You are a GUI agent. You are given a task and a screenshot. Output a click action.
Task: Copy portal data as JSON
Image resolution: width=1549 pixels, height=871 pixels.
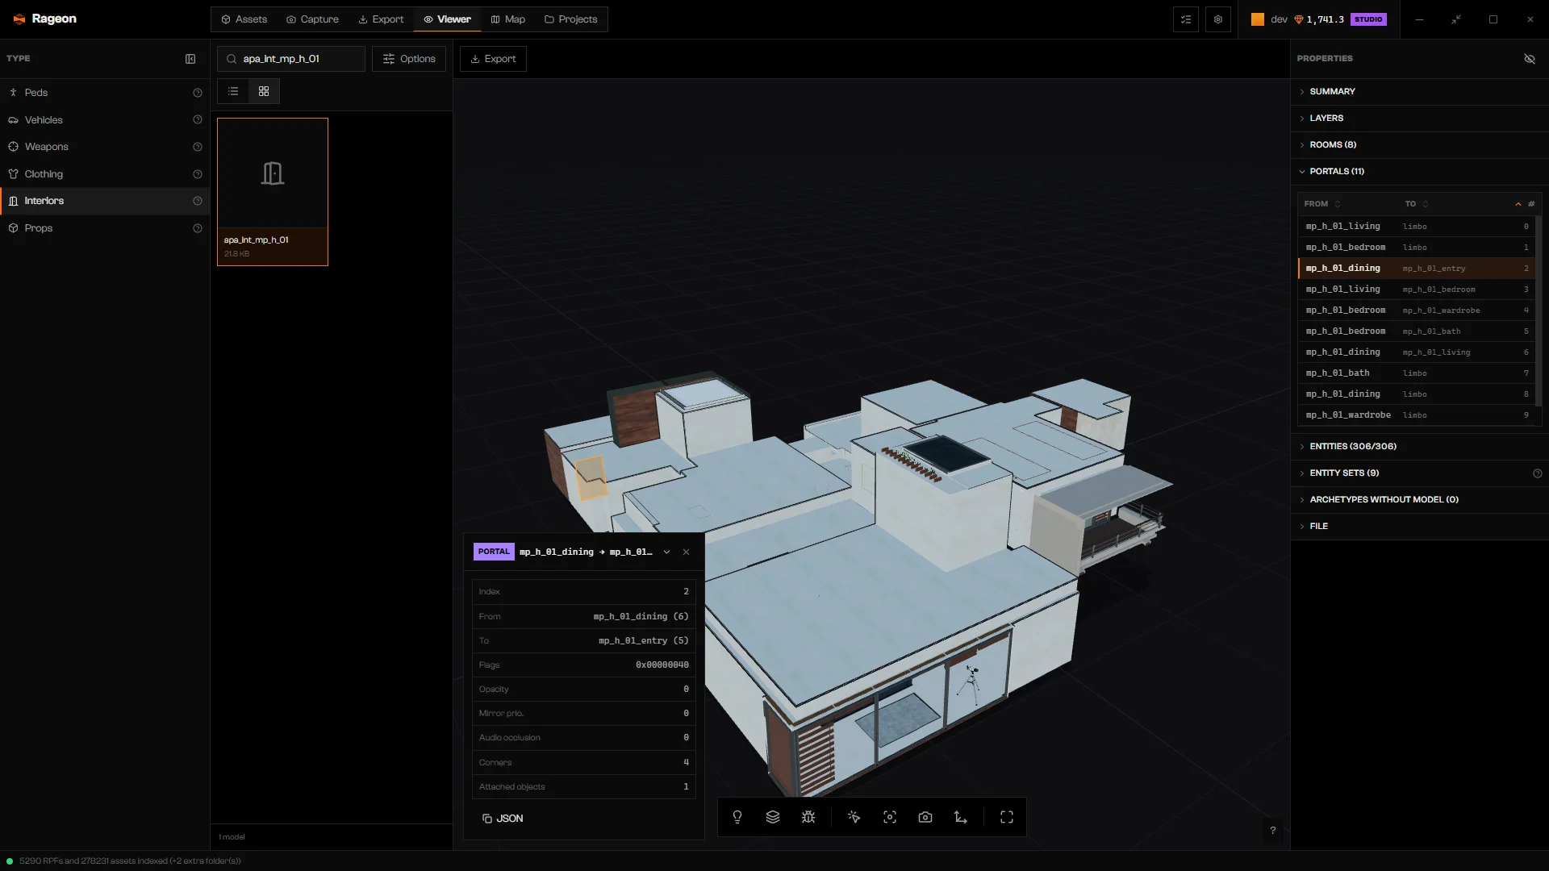(x=503, y=819)
